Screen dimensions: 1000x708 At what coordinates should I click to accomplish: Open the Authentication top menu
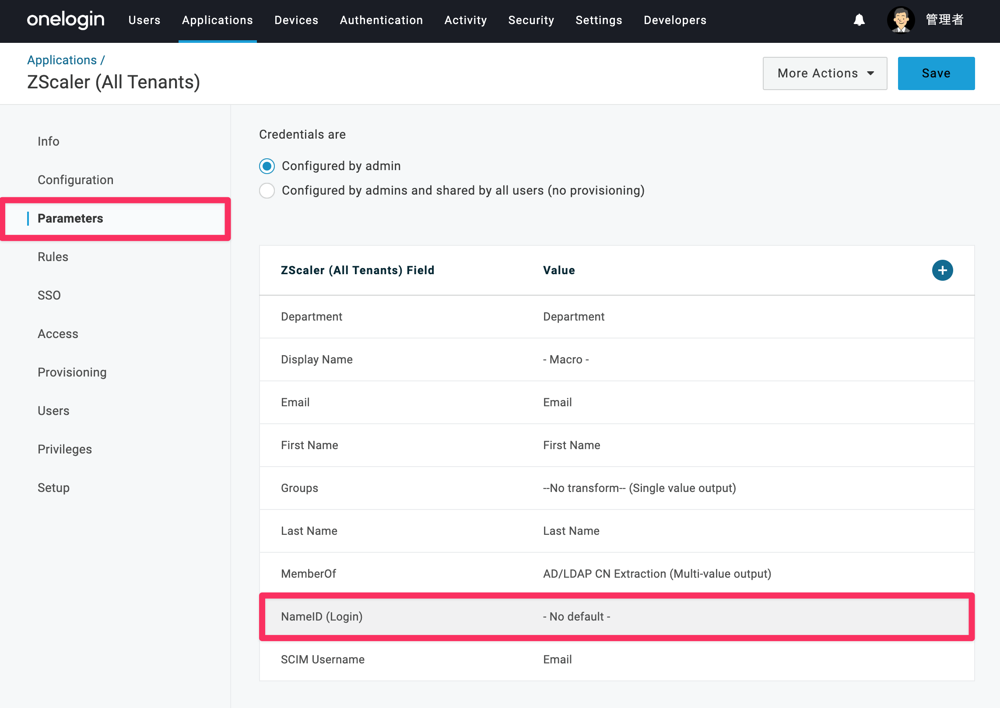coord(381,20)
